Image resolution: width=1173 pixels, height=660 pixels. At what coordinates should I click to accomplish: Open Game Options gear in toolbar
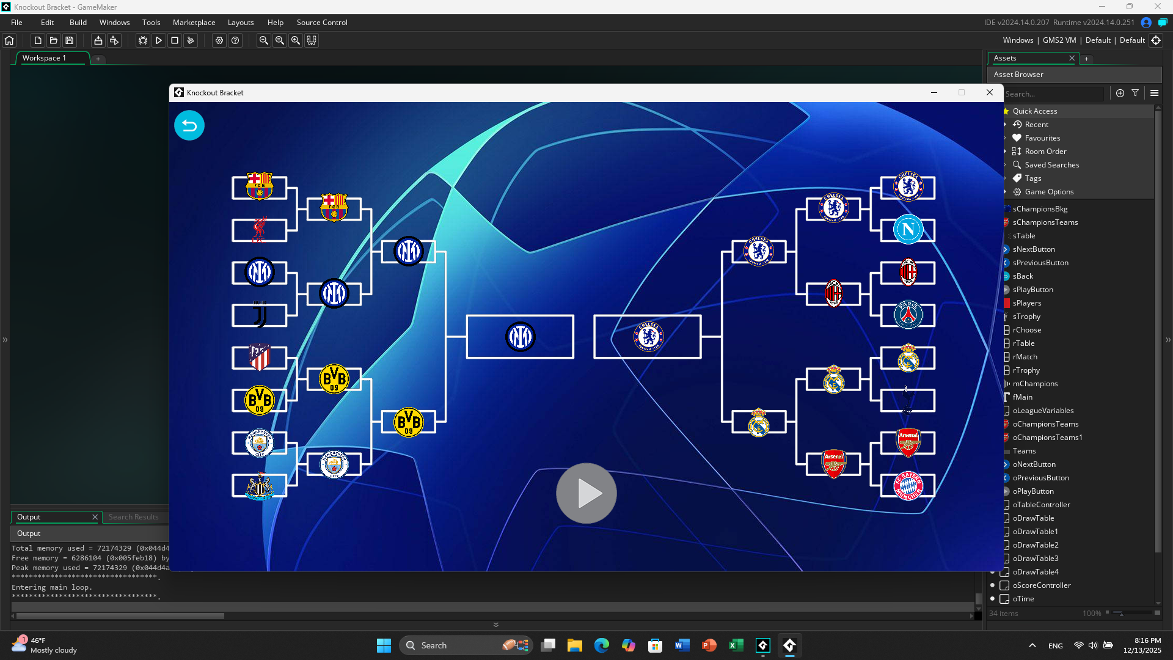point(219,40)
